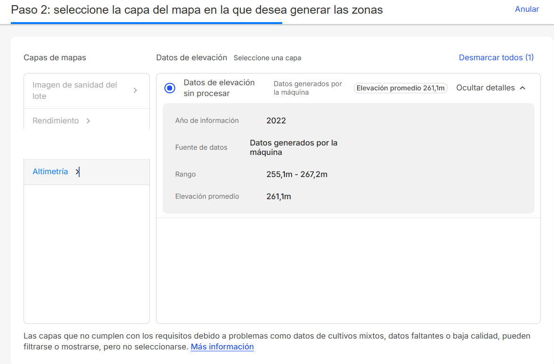This screenshot has width=554, height=364.
Task: Click the Anular link
Action: [527, 9]
